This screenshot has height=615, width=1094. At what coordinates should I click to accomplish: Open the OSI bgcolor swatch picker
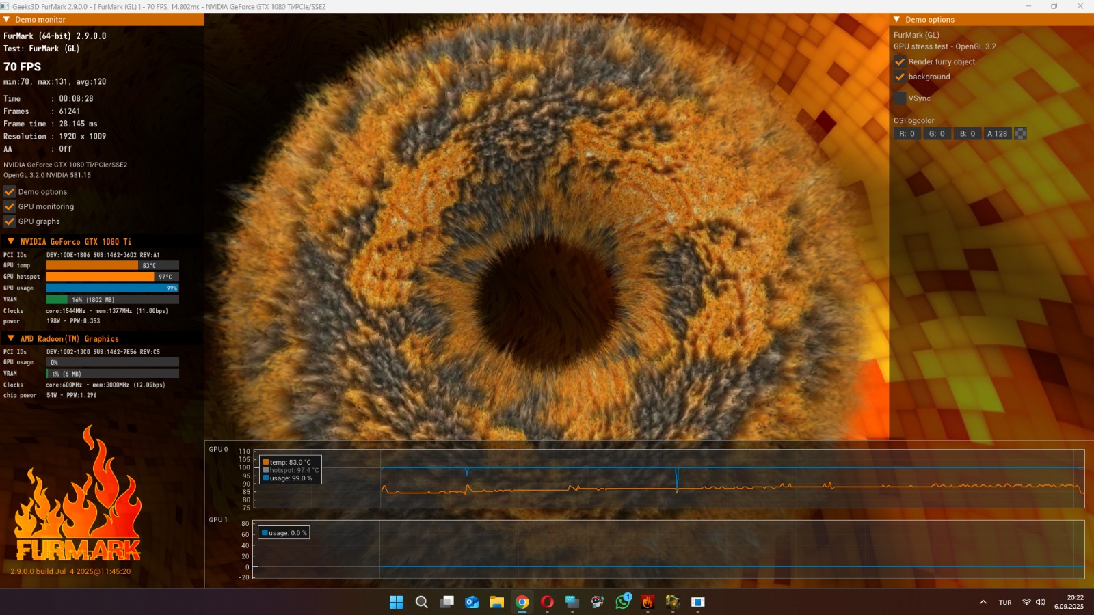click(1020, 134)
